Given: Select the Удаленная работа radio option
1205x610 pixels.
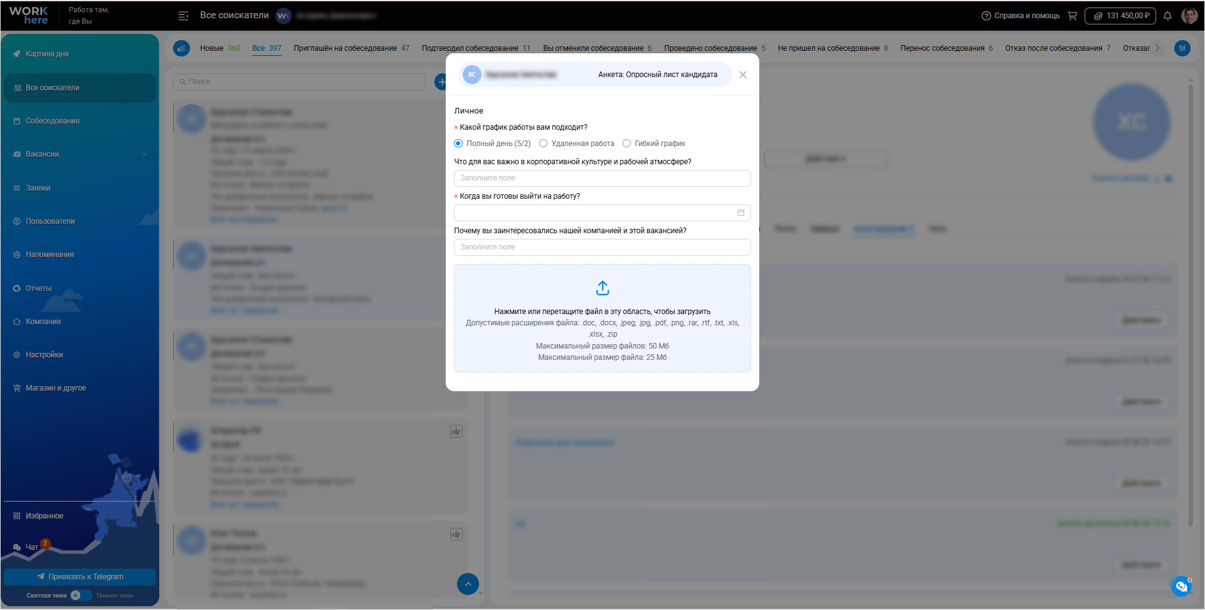Looking at the screenshot, I should pyautogui.click(x=544, y=144).
